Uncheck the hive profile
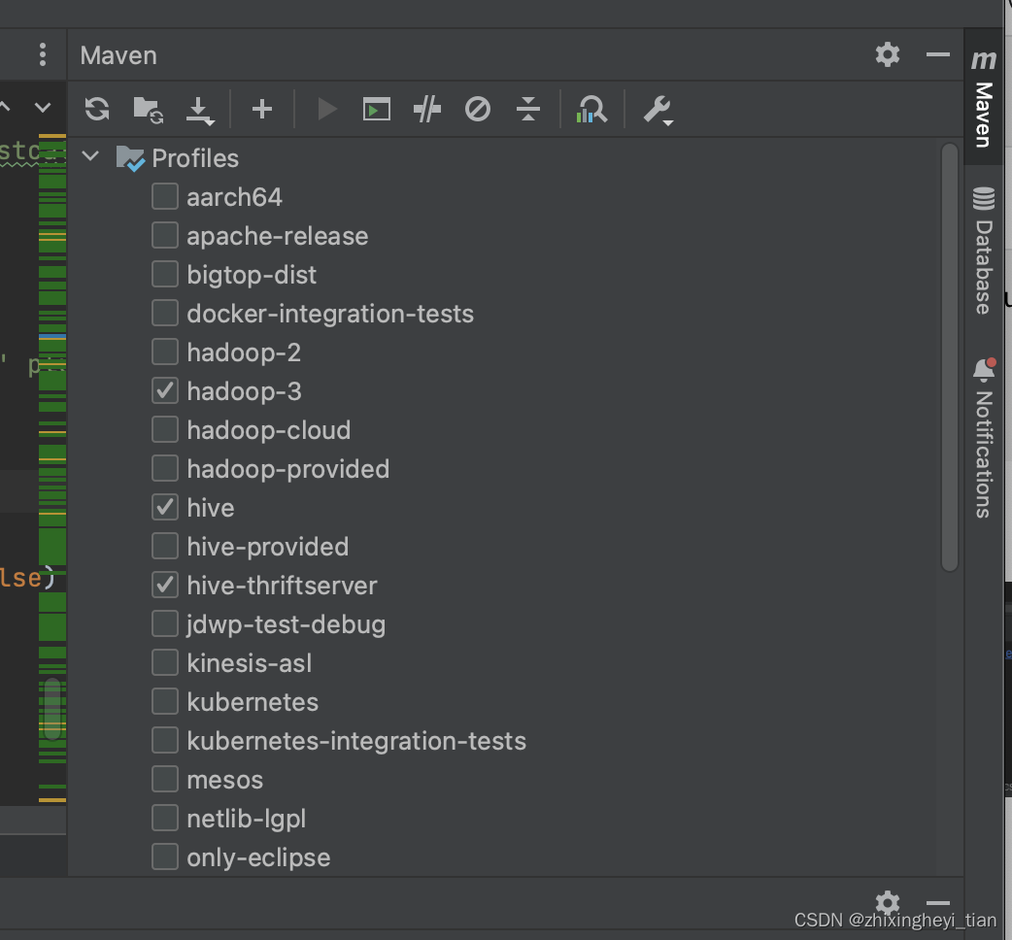The image size is (1012, 940). click(x=165, y=507)
